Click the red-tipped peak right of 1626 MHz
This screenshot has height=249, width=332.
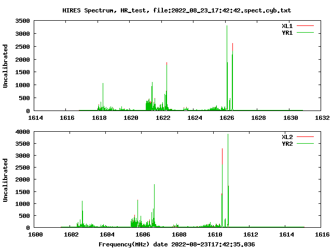(x=232, y=76)
